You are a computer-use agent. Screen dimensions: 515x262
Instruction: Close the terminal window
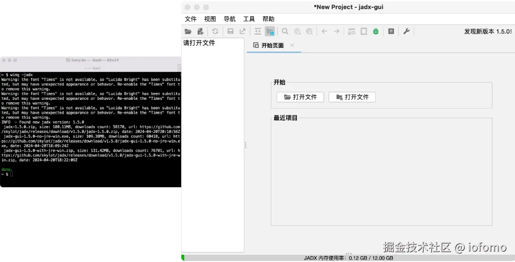click(x=4, y=60)
